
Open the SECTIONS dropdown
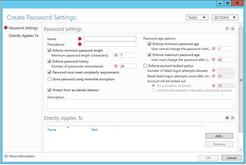[x=225, y=17]
